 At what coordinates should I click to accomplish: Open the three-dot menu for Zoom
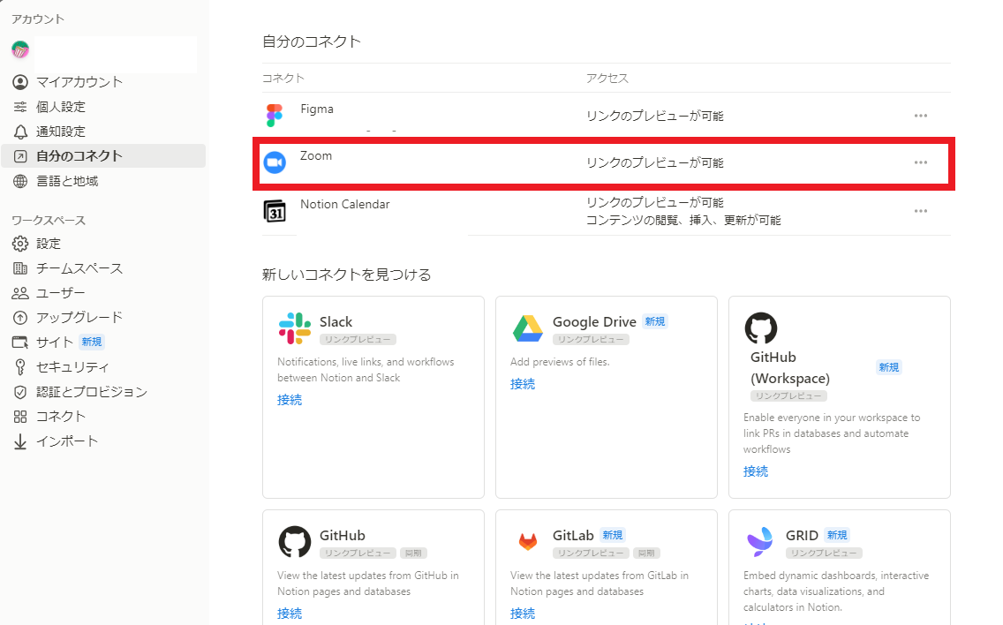click(x=921, y=162)
